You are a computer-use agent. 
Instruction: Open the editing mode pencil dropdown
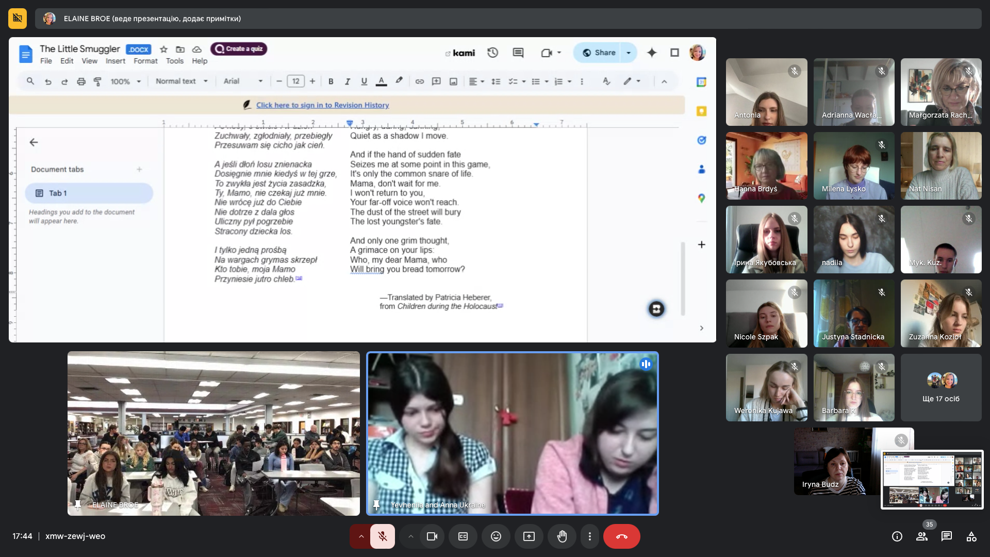click(632, 81)
